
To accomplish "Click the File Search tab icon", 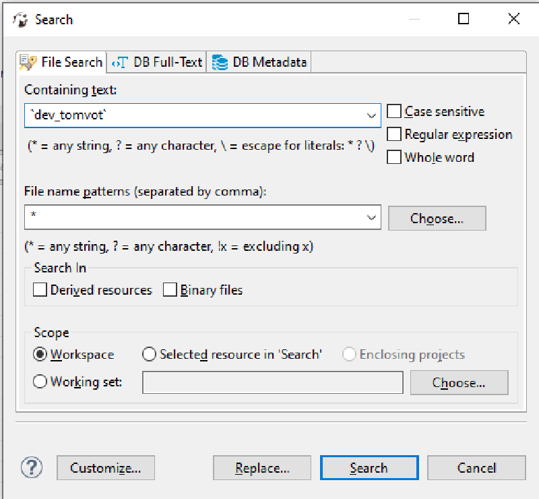I will [29, 63].
